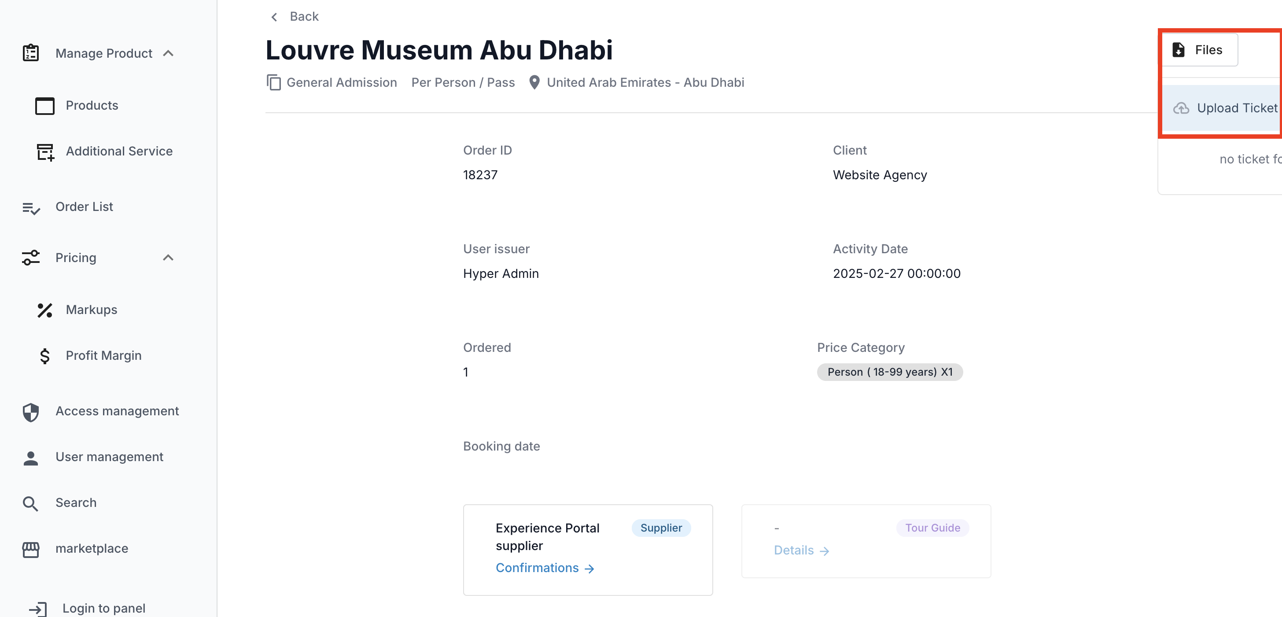The image size is (1282, 617).
Task: Open Access management via shield icon
Action: (x=31, y=412)
